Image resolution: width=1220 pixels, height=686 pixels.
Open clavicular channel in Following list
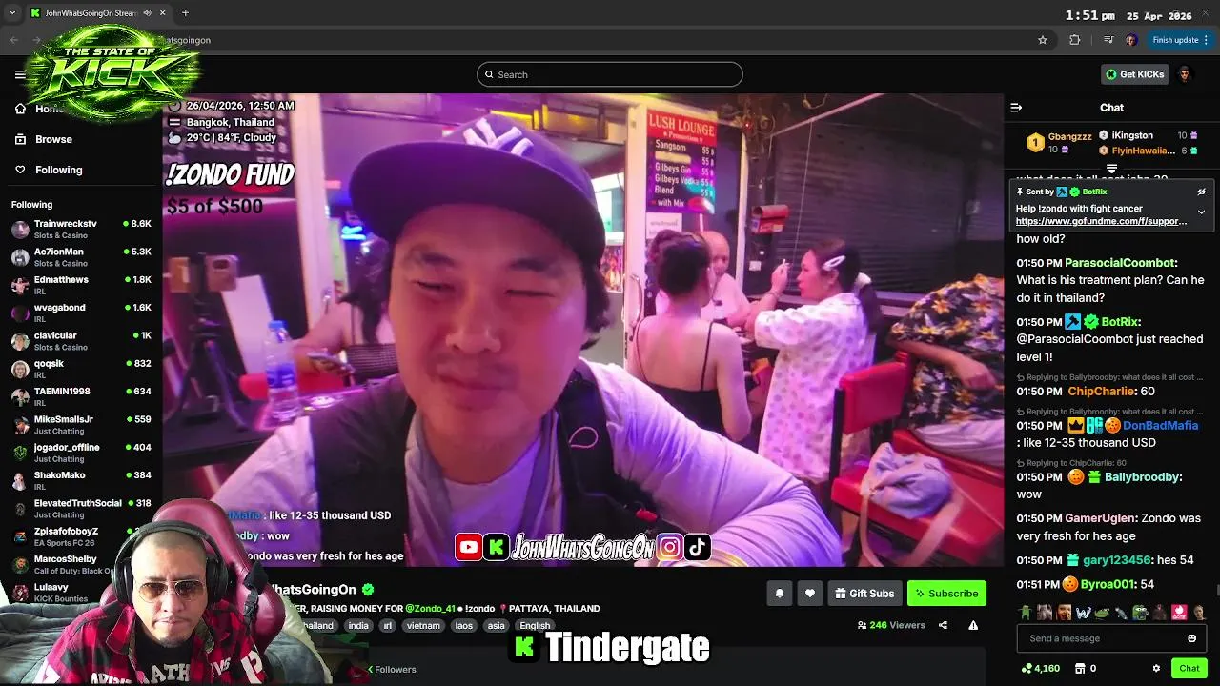point(81,340)
